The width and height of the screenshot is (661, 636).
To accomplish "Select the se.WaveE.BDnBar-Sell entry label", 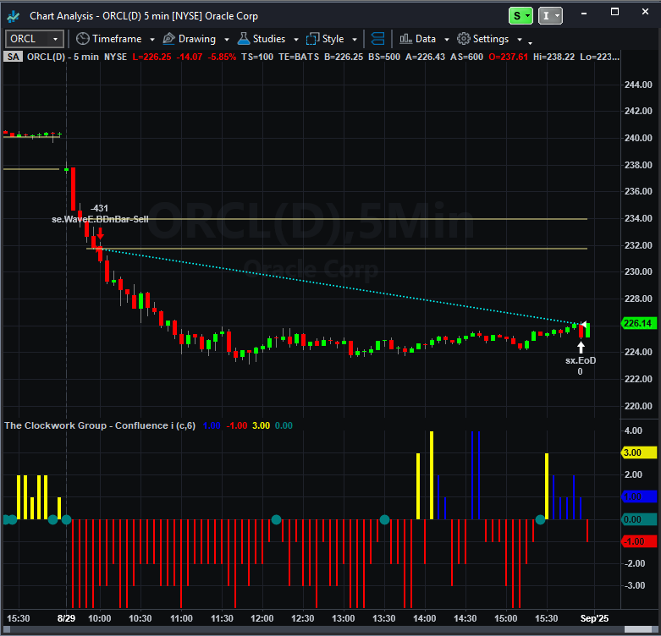I will (x=100, y=219).
